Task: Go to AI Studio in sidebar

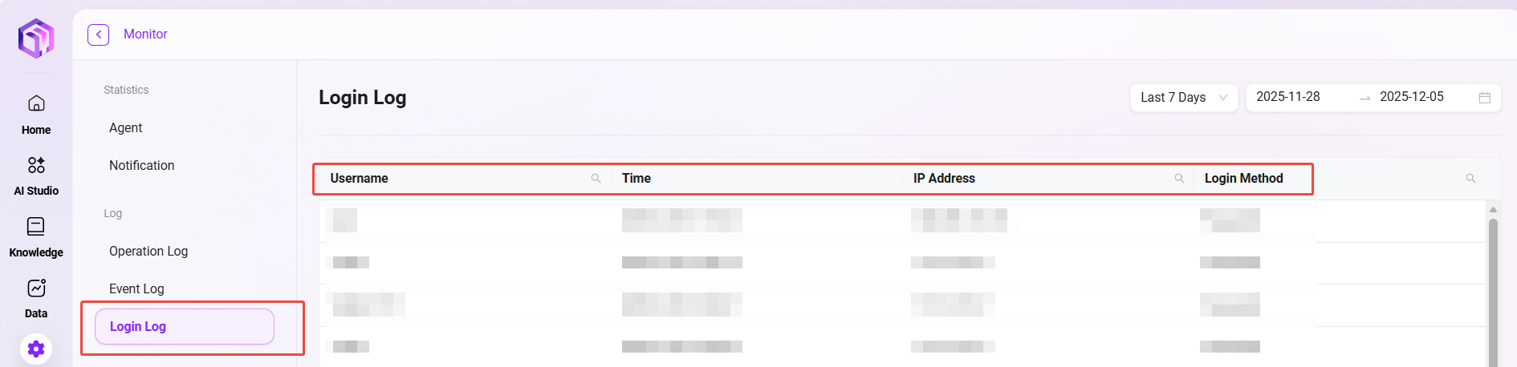Action: (36, 175)
